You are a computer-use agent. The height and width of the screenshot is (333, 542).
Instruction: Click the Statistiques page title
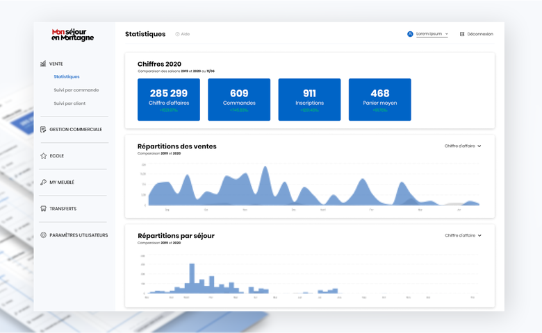click(145, 34)
